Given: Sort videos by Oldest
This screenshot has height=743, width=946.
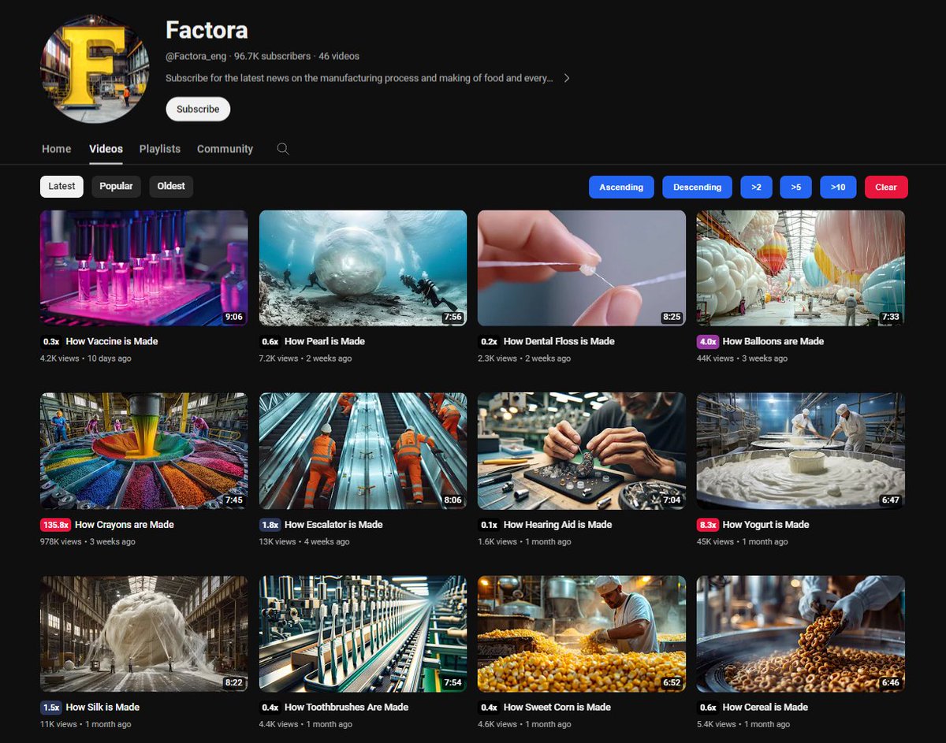Looking at the screenshot, I should tap(171, 187).
